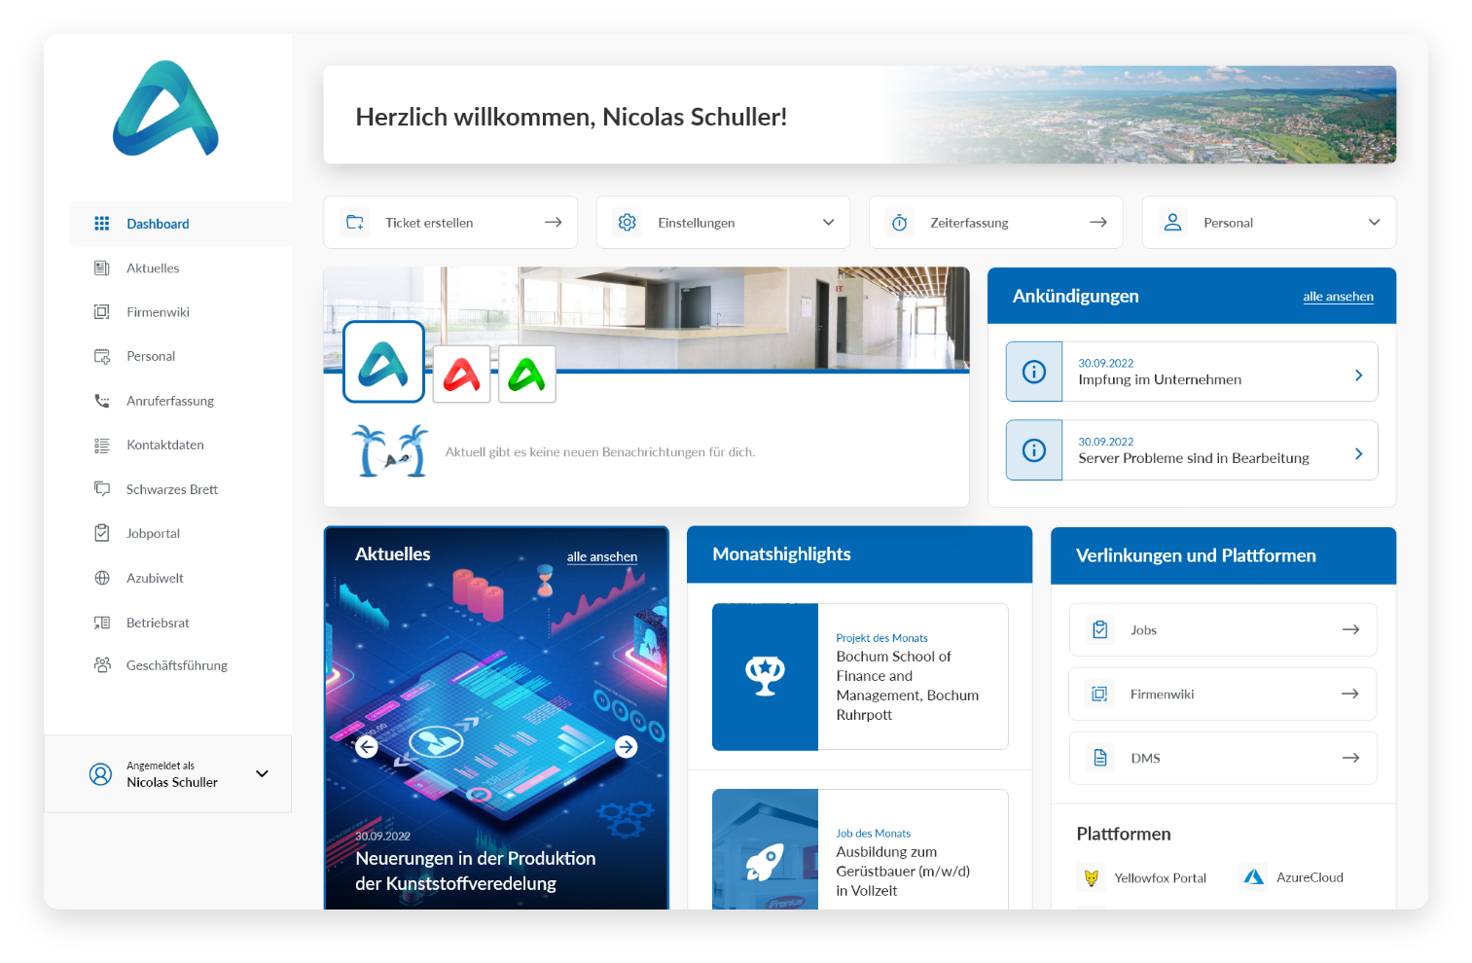The height and width of the screenshot is (963, 1472).
Task: Open the DMS link arrow
Action: pyautogui.click(x=1350, y=758)
